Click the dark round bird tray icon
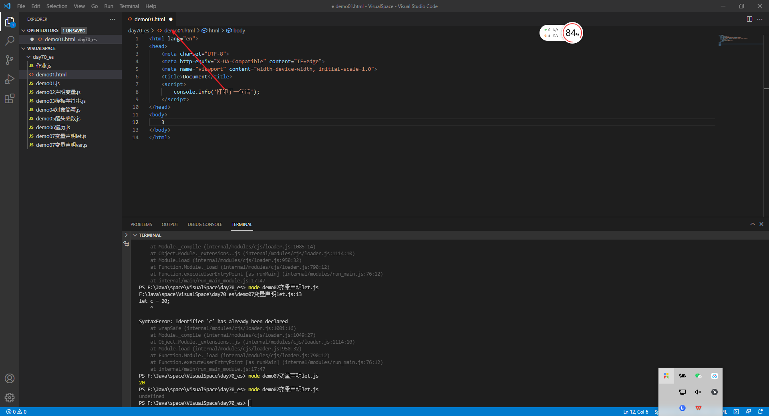Screen dimensions: 769x416 [x=714, y=392]
